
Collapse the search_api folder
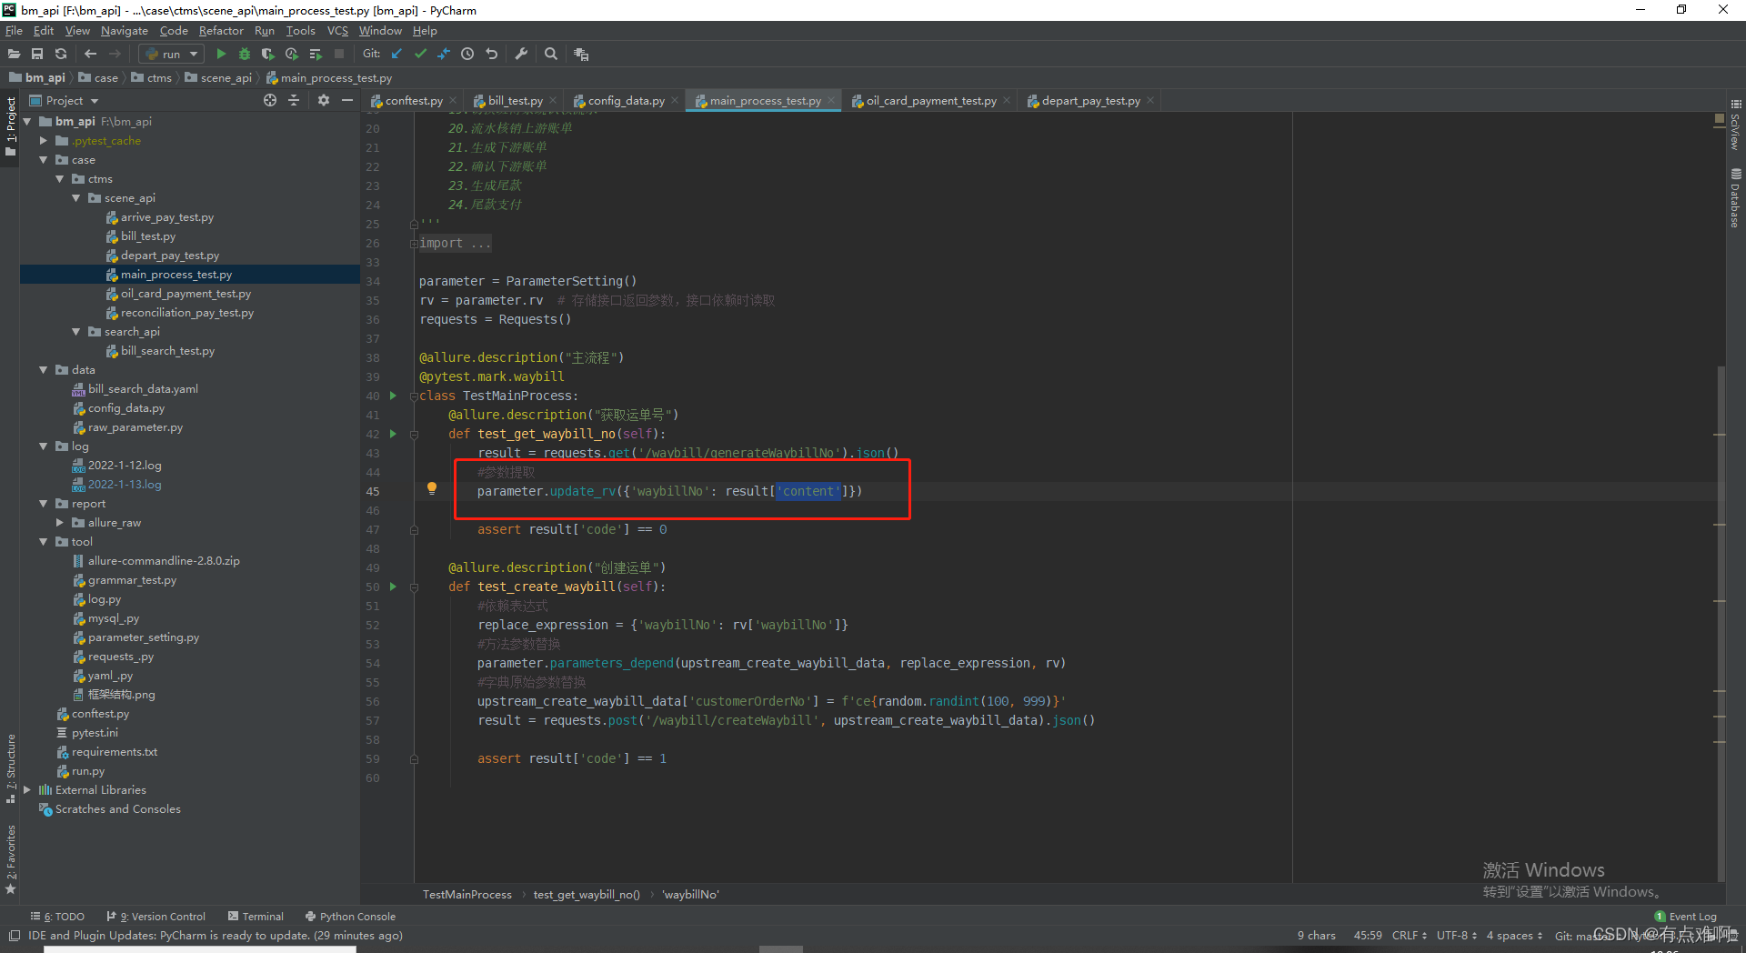tap(76, 332)
